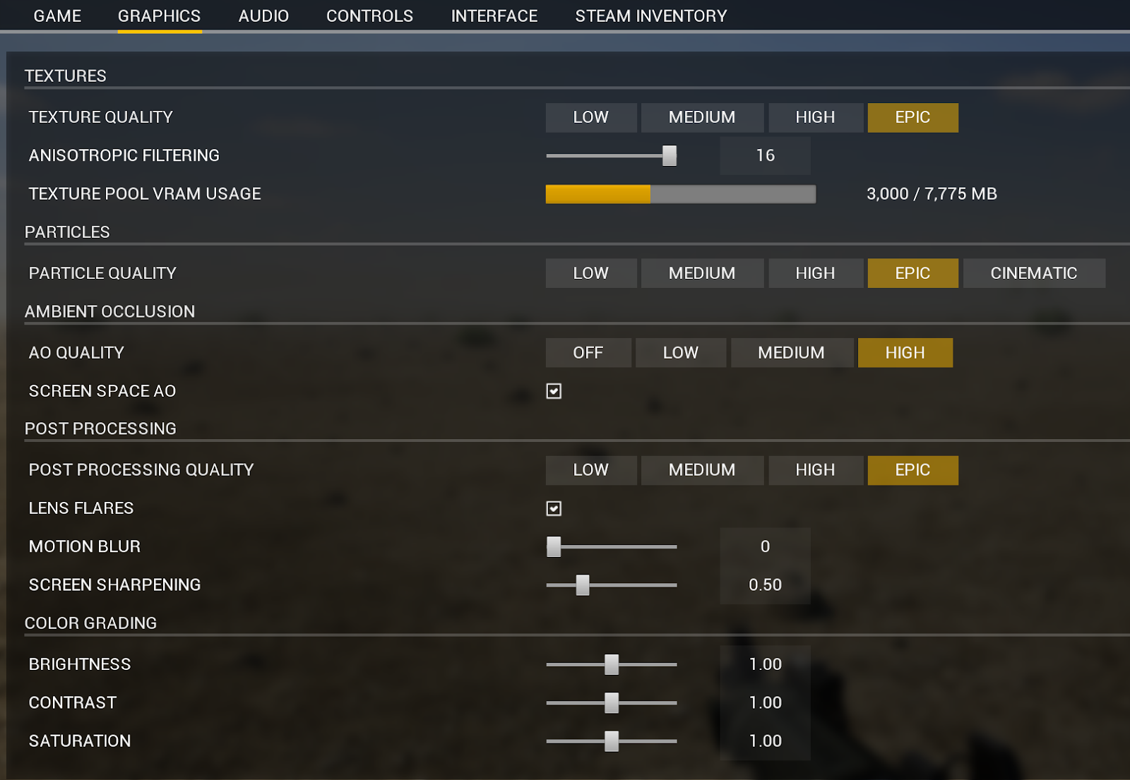Image resolution: width=1130 pixels, height=780 pixels.
Task: Choose Cinematic particle quality
Action: (x=1033, y=273)
